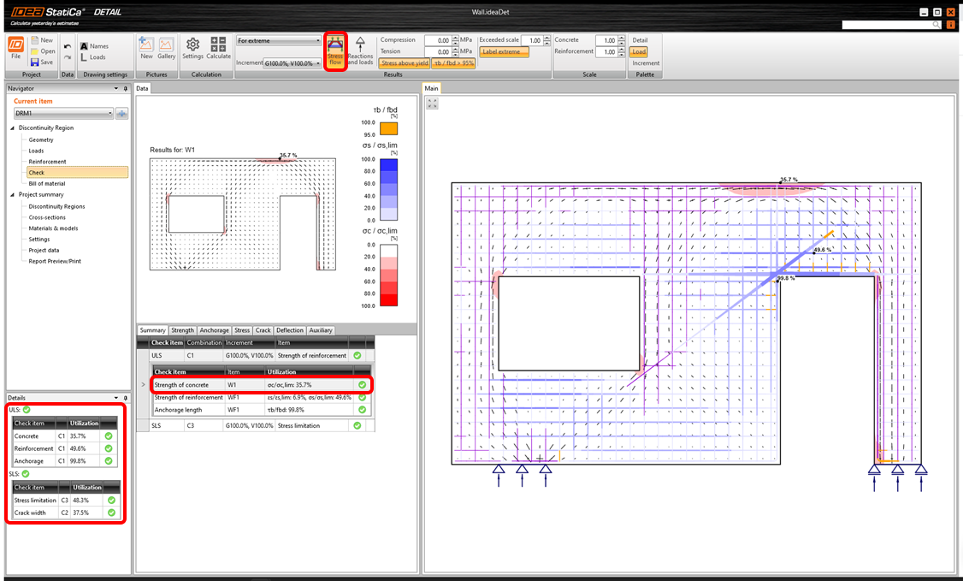963x581 pixels.
Task: Click the add item plus icon beside DRM1
Action: (x=121, y=114)
